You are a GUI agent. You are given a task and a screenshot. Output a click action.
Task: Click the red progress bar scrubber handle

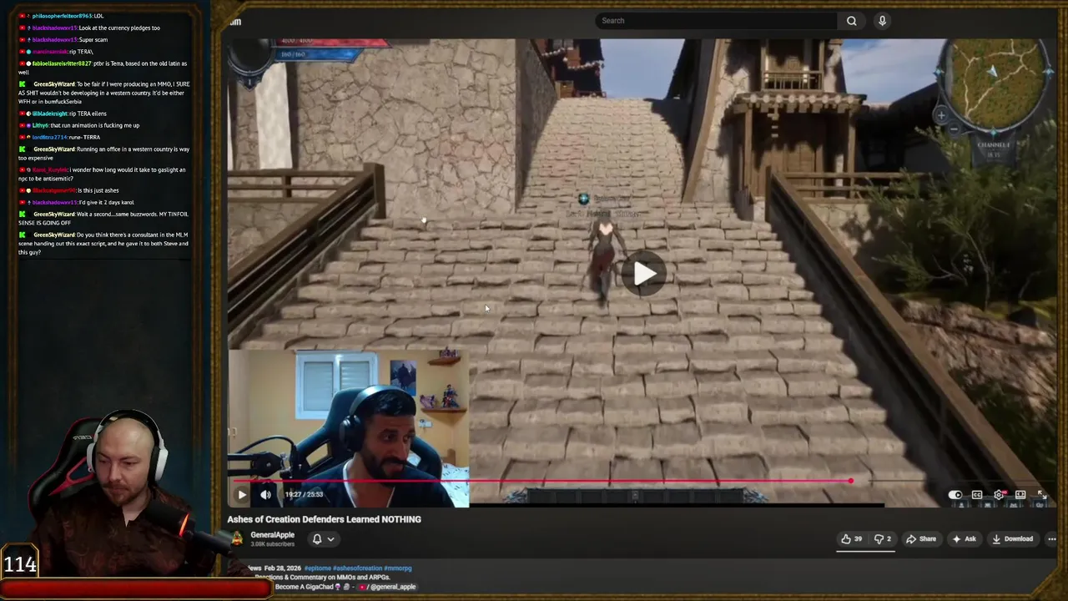(850, 481)
